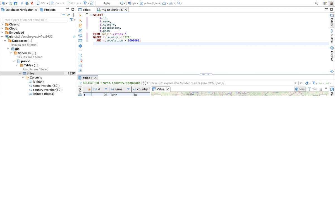
Task: Open the transaction mode 'Auto' combo
Action: pyautogui.click(x=107, y=3)
